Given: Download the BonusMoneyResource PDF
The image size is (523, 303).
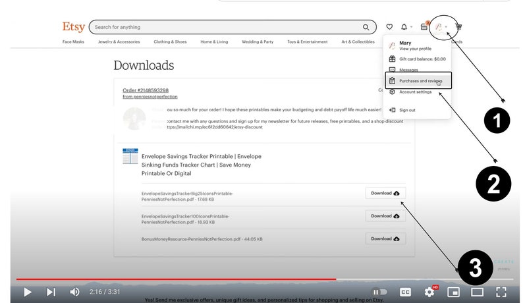Looking at the screenshot, I should 385,238.
